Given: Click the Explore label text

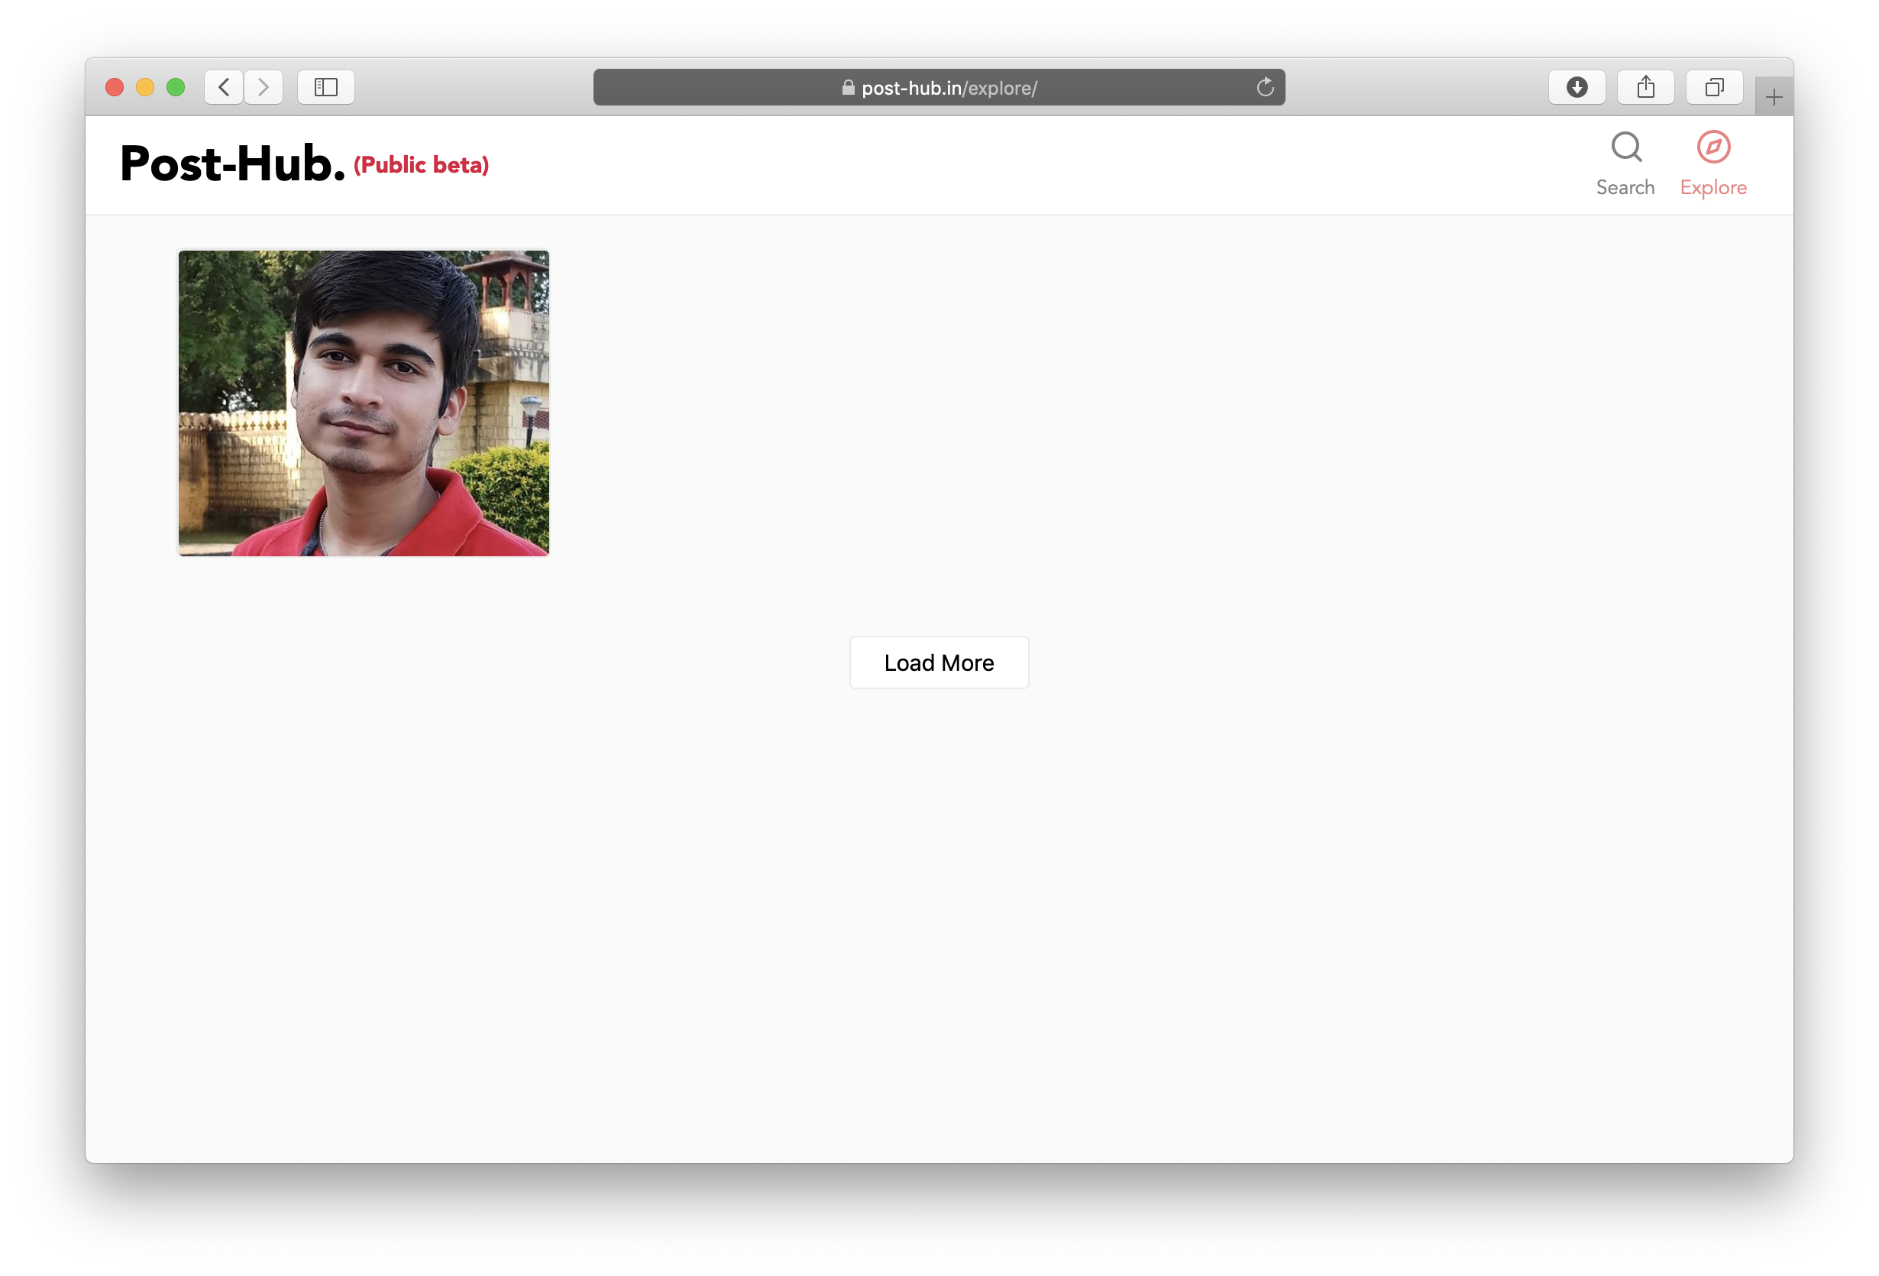Looking at the screenshot, I should pos(1713,188).
